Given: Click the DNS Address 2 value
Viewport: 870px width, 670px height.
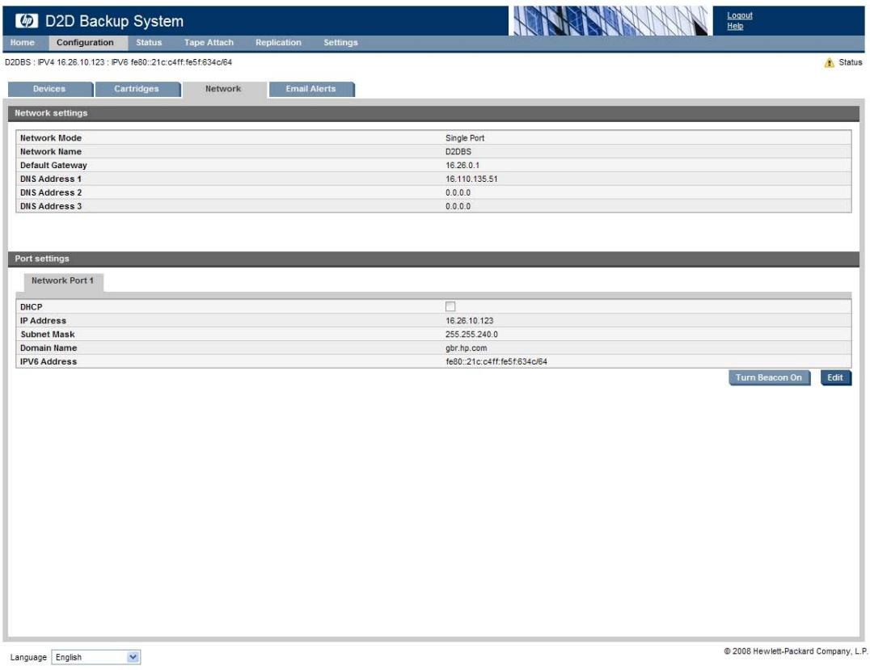Looking at the screenshot, I should [x=458, y=192].
